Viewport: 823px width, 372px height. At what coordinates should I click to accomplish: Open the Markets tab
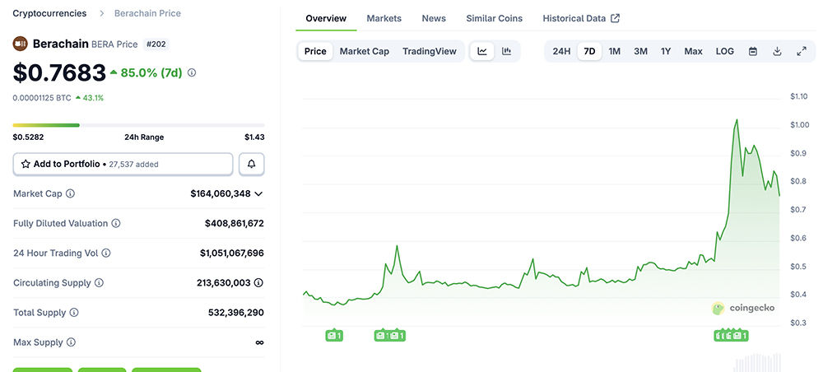click(x=384, y=18)
